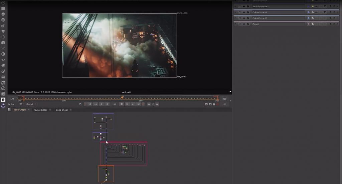Play the sequence backward
The width and height of the screenshot is (342, 184).
coord(107,104)
